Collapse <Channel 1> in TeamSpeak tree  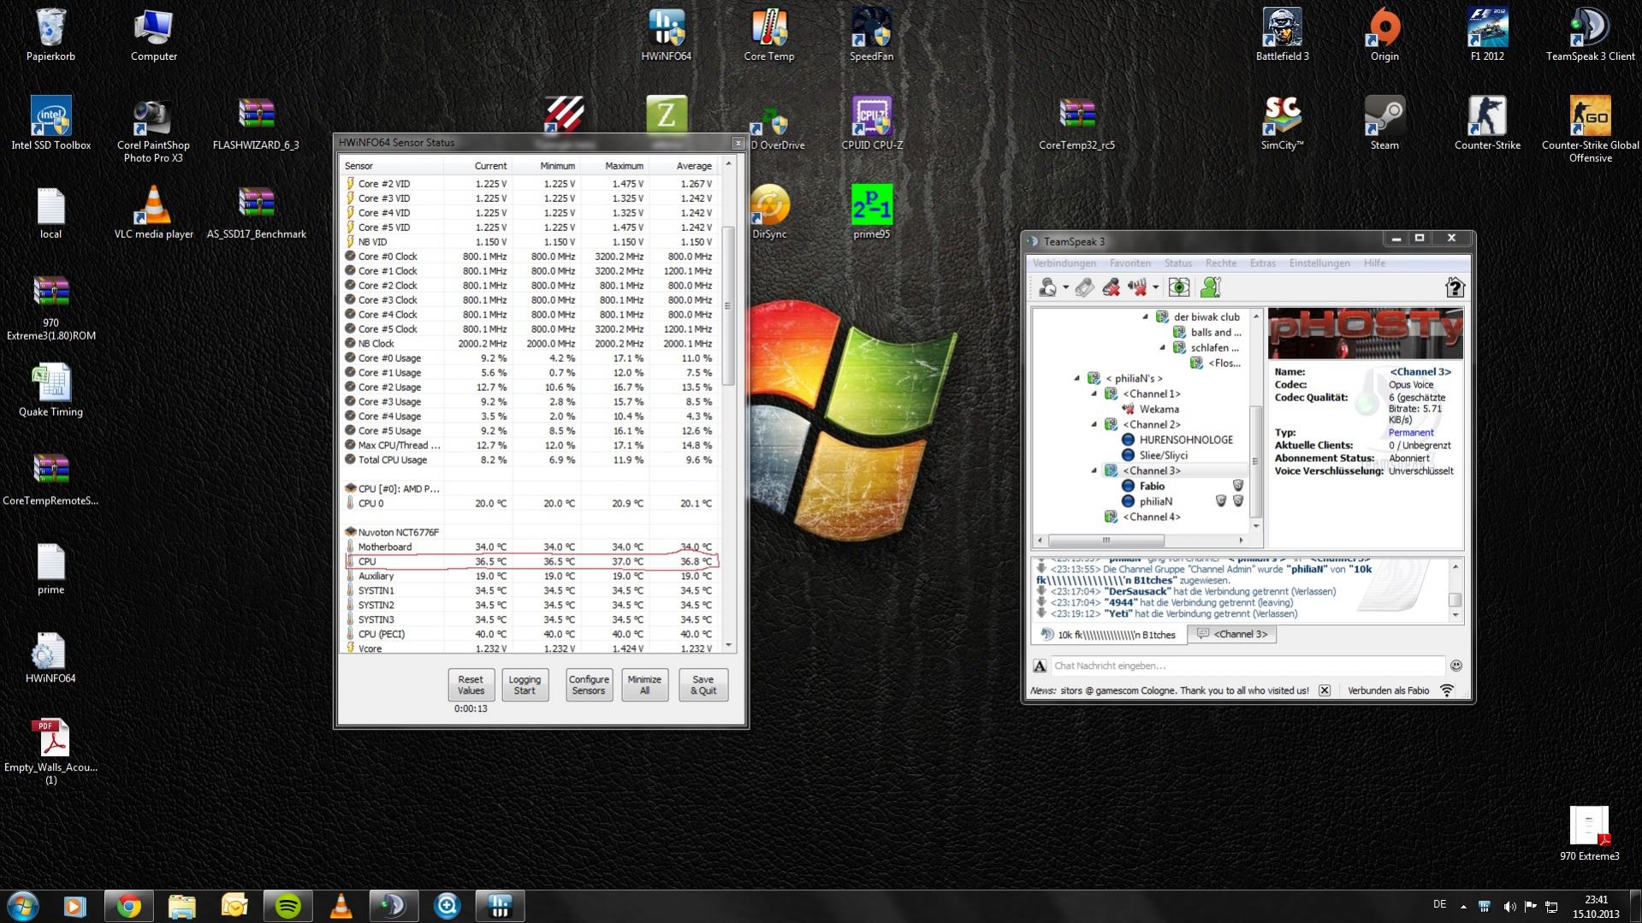click(x=1094, y=394)
